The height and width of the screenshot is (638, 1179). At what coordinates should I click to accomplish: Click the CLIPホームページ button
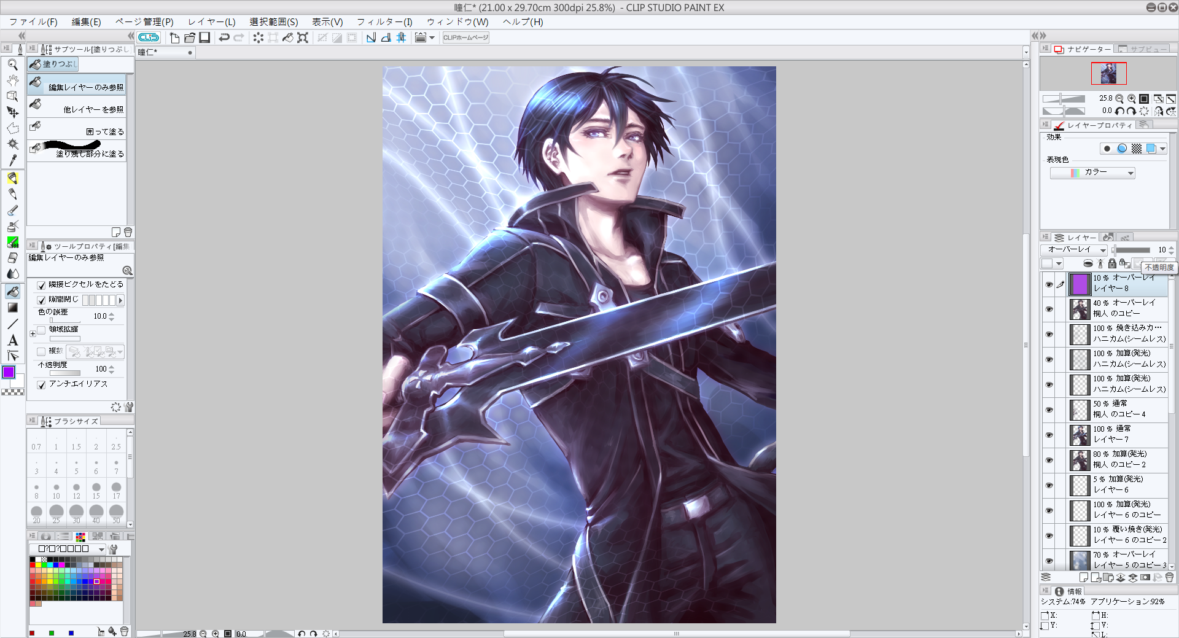466,37
